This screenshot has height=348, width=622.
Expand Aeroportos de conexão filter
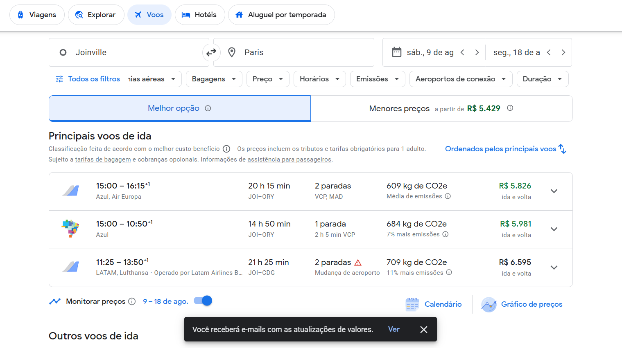click(461, 79)
